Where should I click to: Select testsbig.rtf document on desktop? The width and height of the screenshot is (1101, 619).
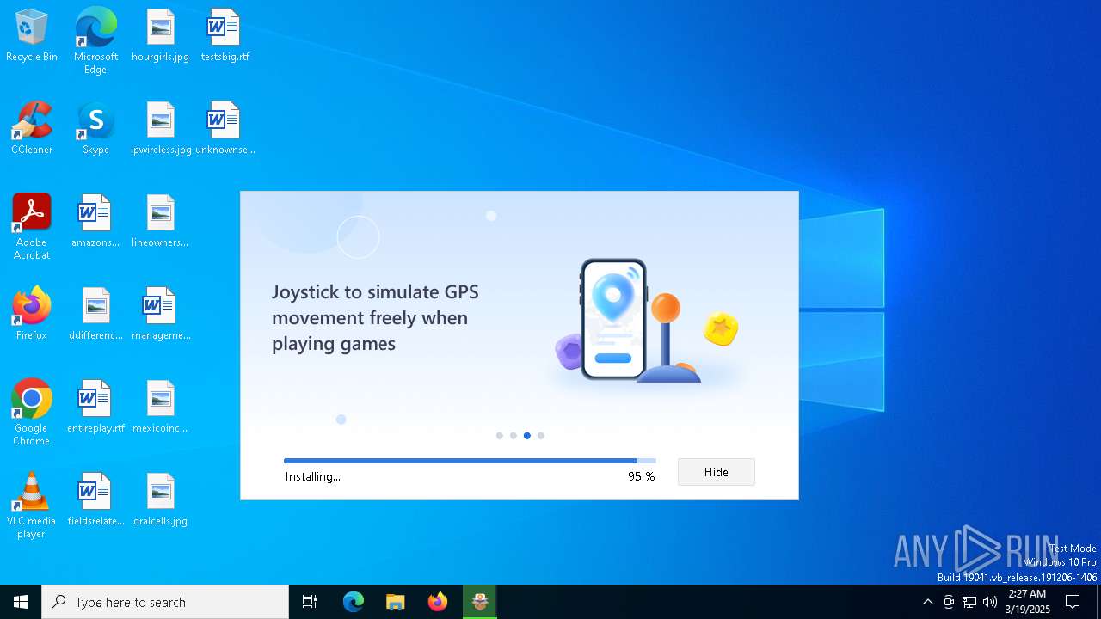pos(225,36)
